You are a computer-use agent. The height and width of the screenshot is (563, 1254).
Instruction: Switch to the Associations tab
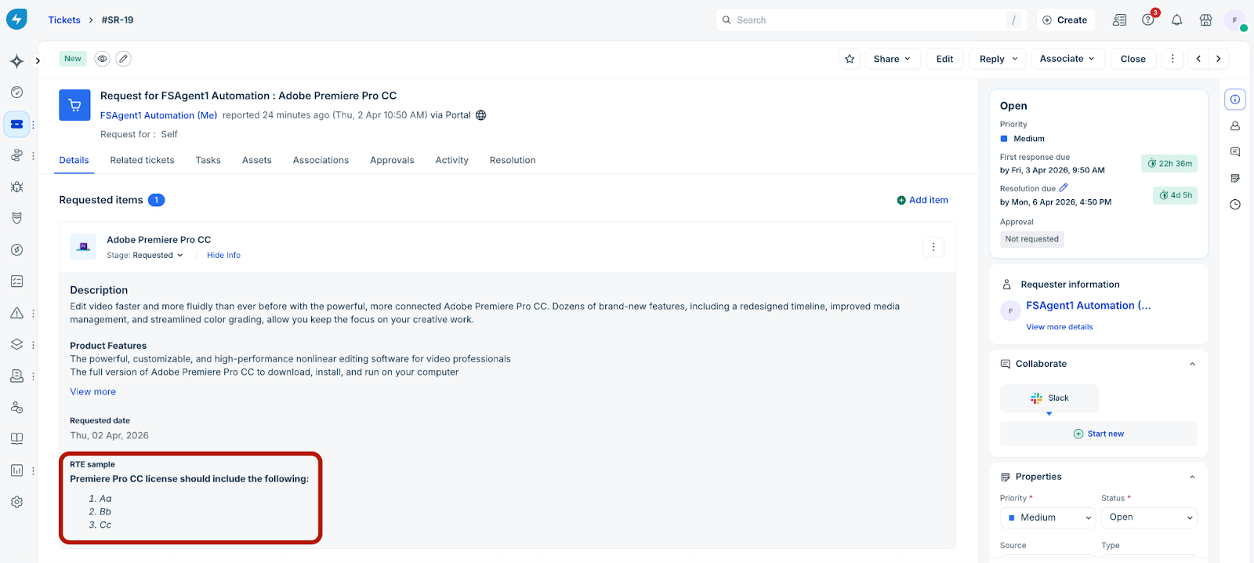321,160
